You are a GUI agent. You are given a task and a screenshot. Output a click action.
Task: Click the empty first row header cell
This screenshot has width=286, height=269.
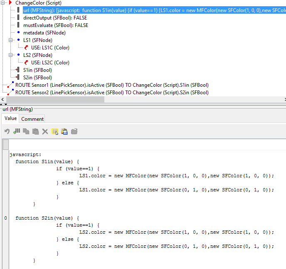tap(6, 144)
